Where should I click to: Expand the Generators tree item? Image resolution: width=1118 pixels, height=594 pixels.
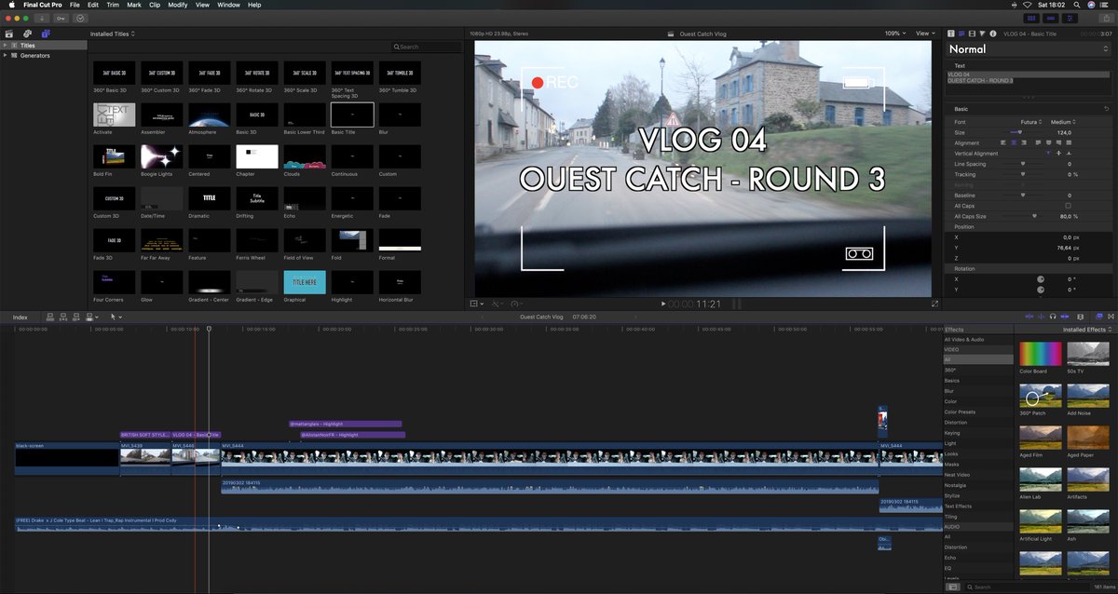click(5, 55)
